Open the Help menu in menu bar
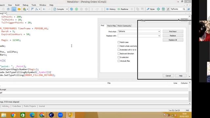 (x=52, y=5)
